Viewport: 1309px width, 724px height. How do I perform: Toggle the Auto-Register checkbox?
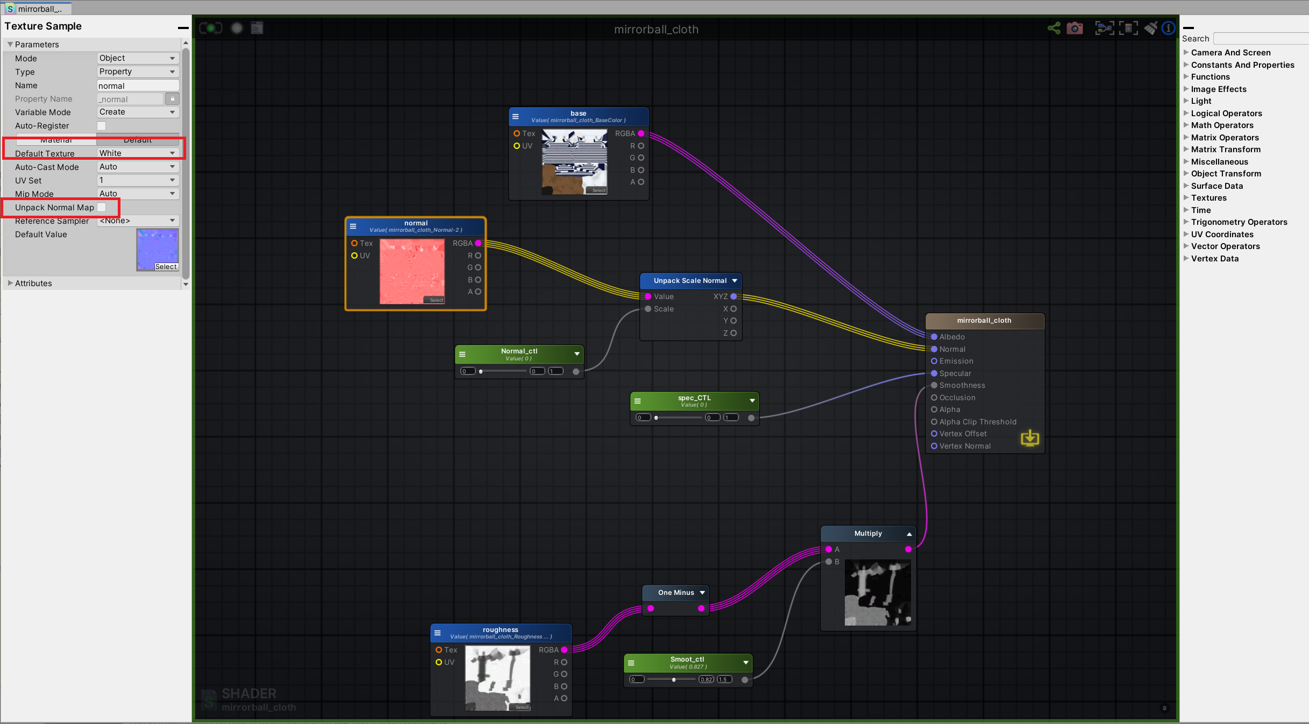(x=102, y=125)
